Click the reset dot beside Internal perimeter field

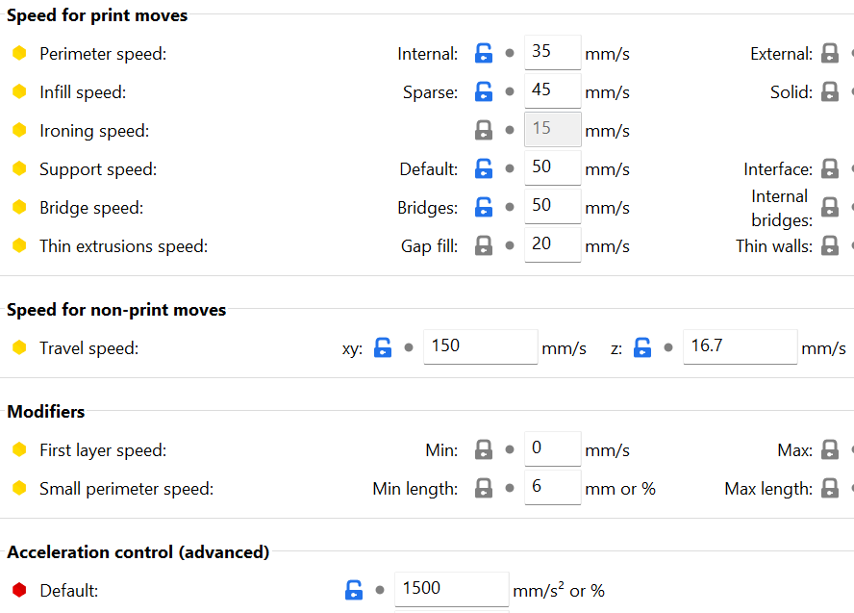point(510,54)
